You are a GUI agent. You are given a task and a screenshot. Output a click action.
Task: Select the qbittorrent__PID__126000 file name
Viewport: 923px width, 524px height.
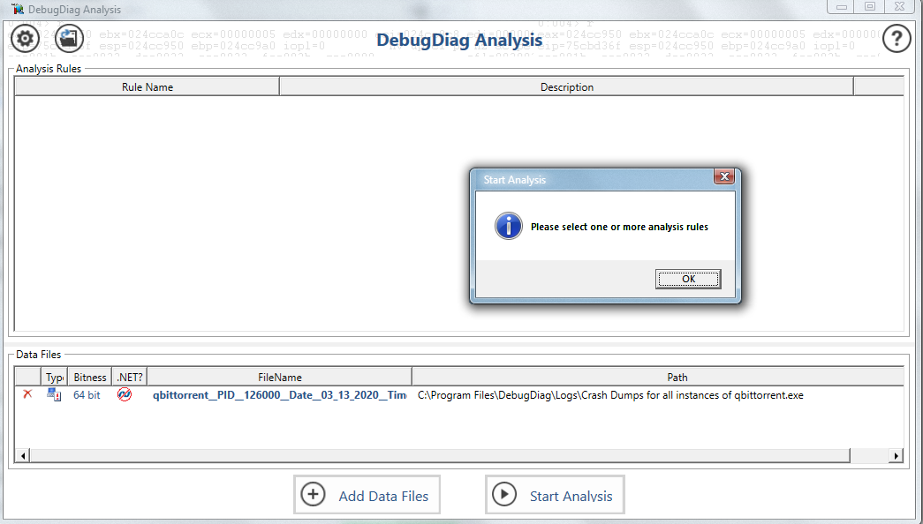(x=280, y=395)
